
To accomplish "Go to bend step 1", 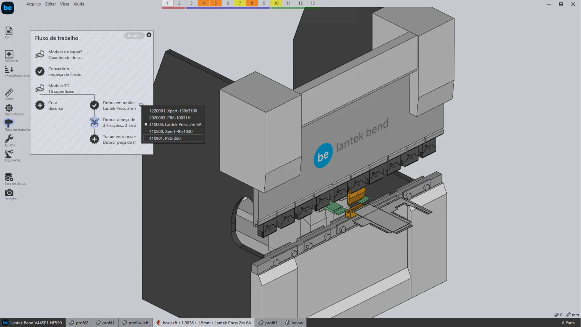I will pyautogui.click(x=167, y=3).
